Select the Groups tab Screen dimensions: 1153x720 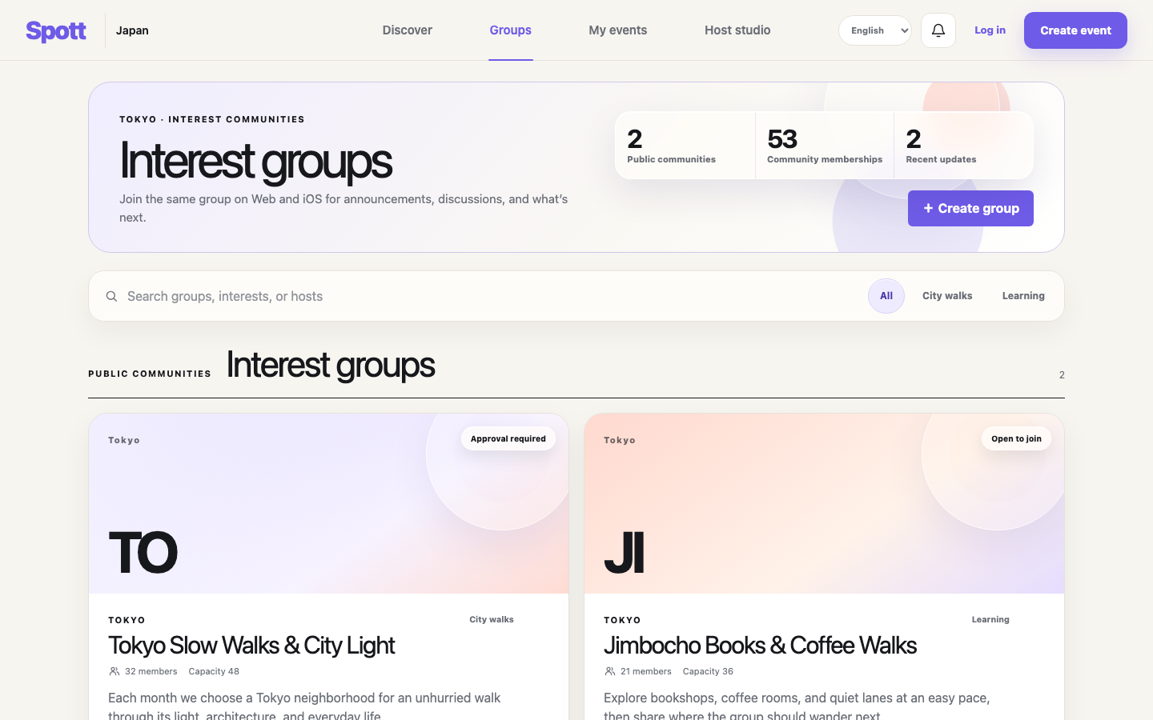point(511,30)
